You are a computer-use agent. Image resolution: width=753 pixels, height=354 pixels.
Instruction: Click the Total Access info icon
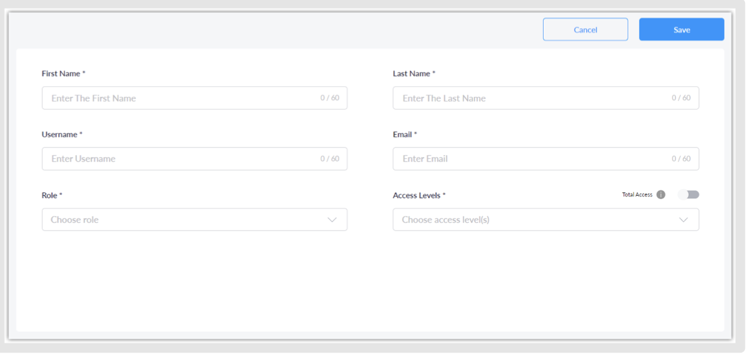661,195
